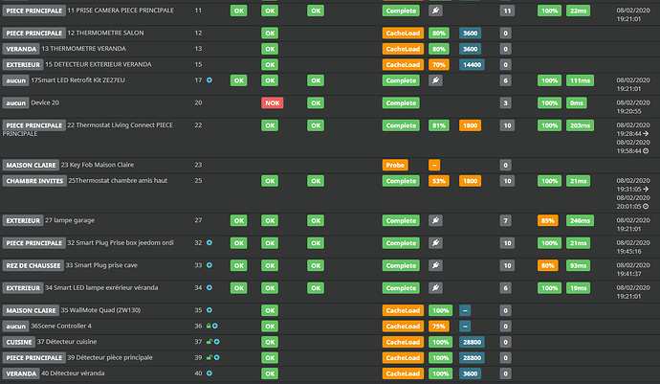Select the REZ DE CHAUSSEE room label
Viewport: 660px width, 384px height.
click(x=33, y=265)
